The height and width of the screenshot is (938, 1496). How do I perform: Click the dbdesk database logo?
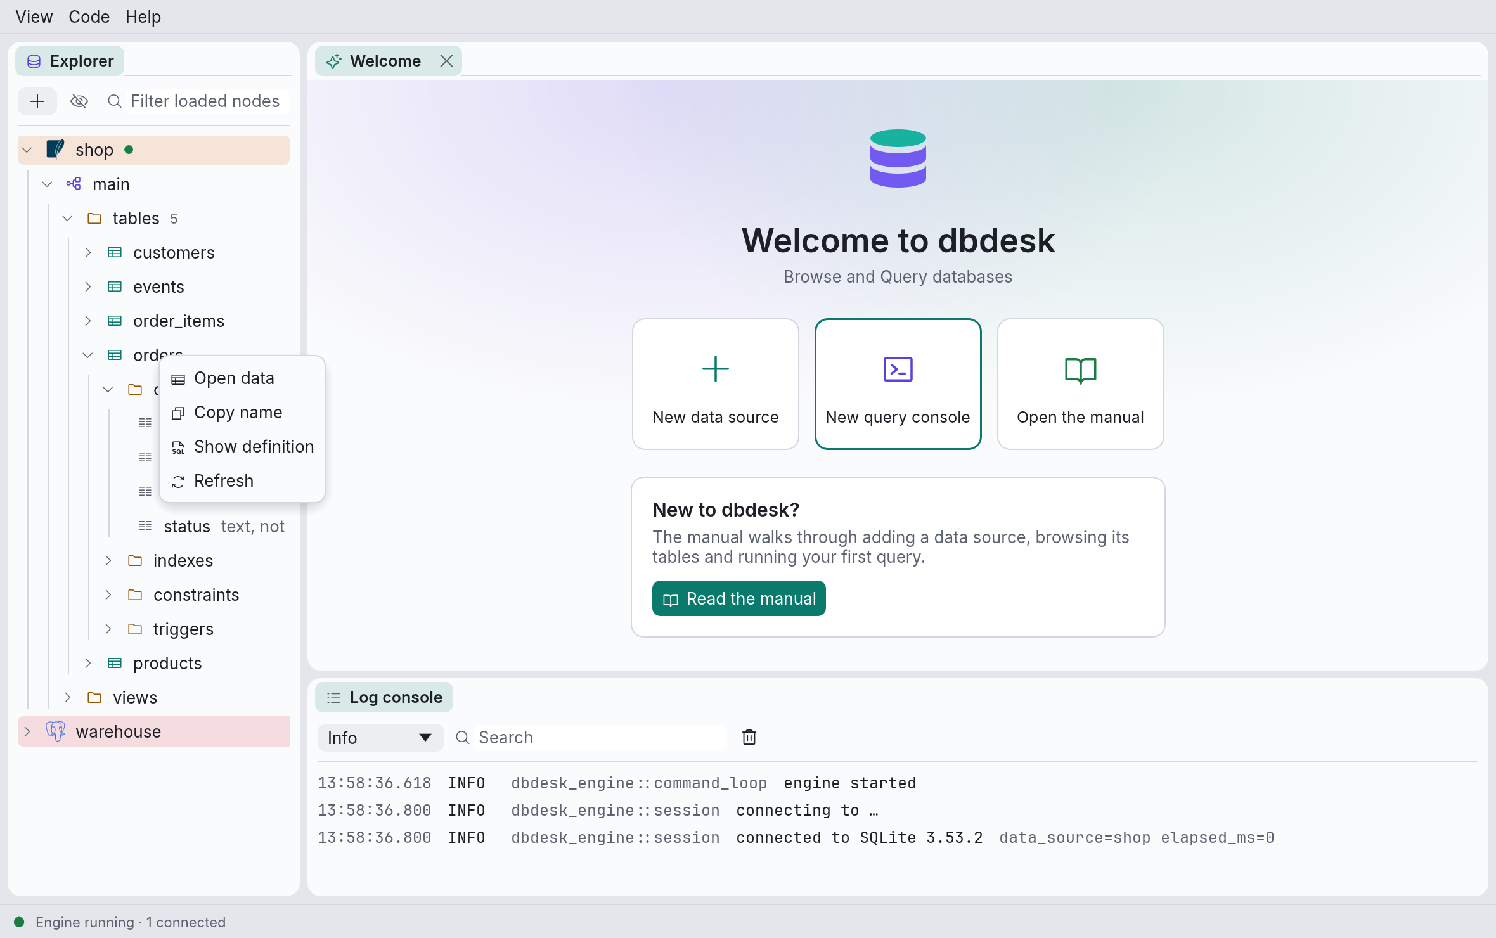click(898, 158)
